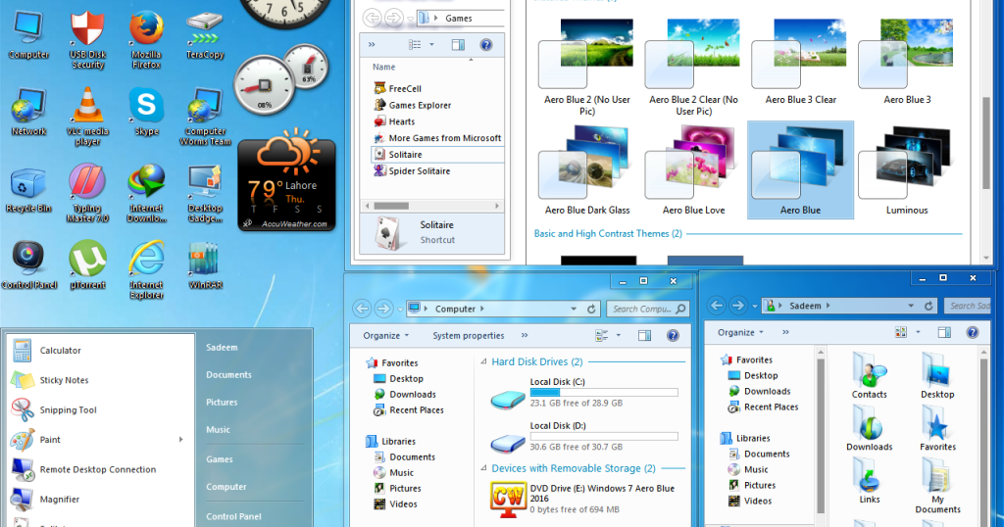1004x527 pixels.
Task: Open Internet Download Manager desktop icon
Action: click(x=146, y=193)
